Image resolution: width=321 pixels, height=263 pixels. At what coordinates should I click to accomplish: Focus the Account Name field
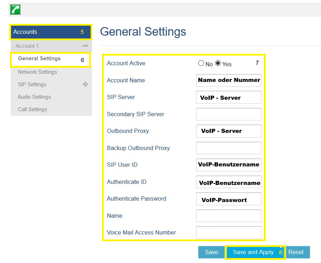pos(229,80)
